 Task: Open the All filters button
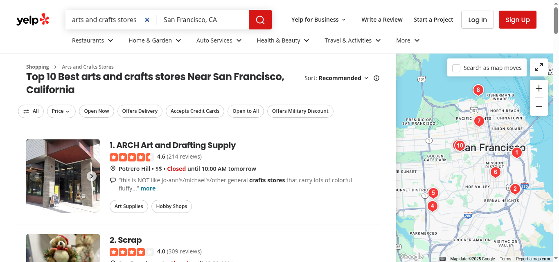[31, 111]
